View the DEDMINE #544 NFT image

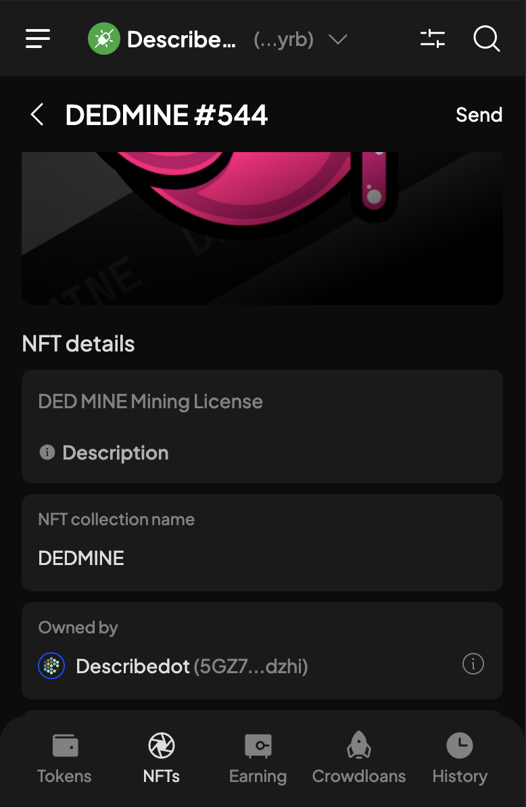(x=262, y=228)
